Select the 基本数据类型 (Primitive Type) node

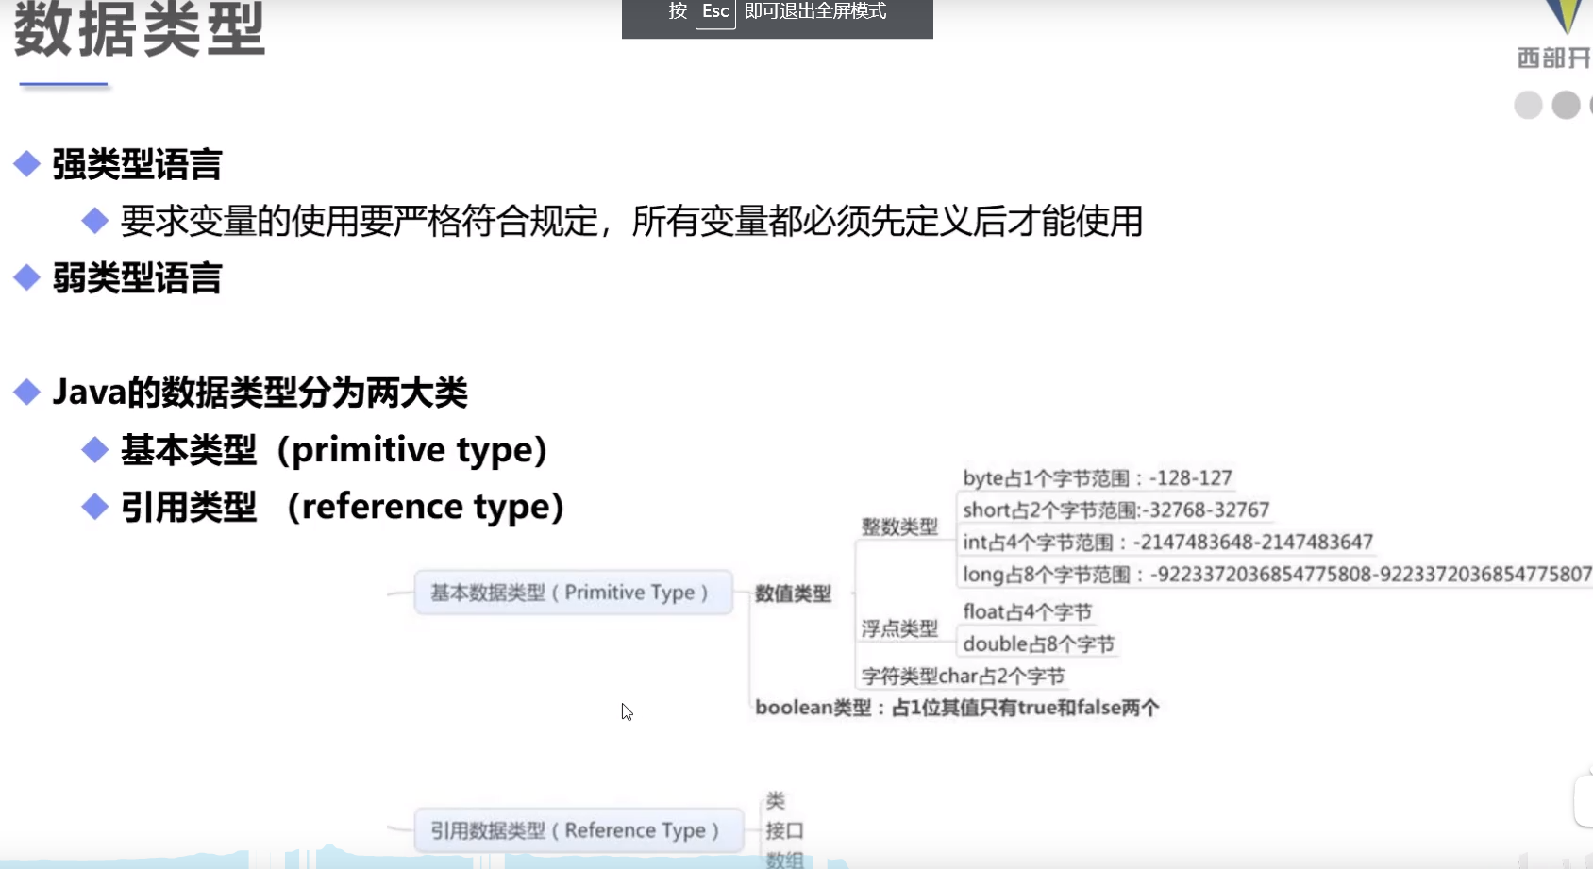[x=573, y=593]
